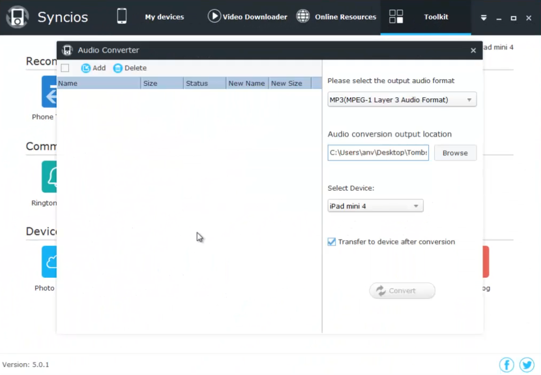The width and height of the screenshot is (541, 375).
Task: Minimize the Syncios window
Action: [x=499, y=18]
